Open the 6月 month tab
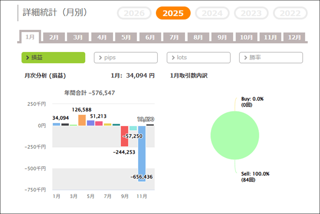 click(150, 37)
